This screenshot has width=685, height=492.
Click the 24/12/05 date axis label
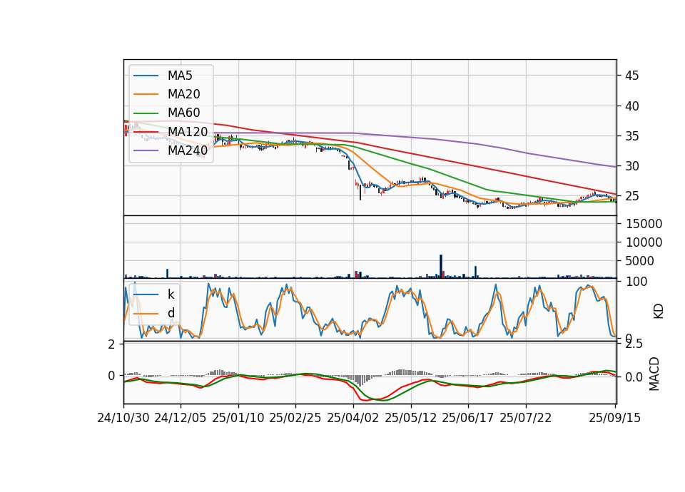180,418
